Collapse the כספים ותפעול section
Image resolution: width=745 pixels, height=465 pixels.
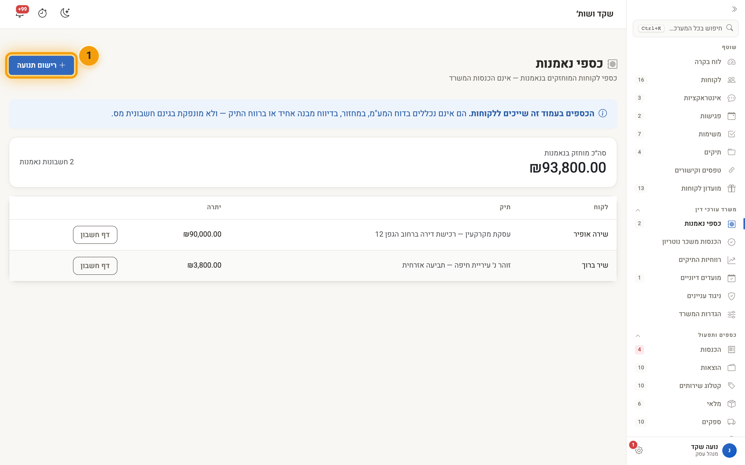638,336
